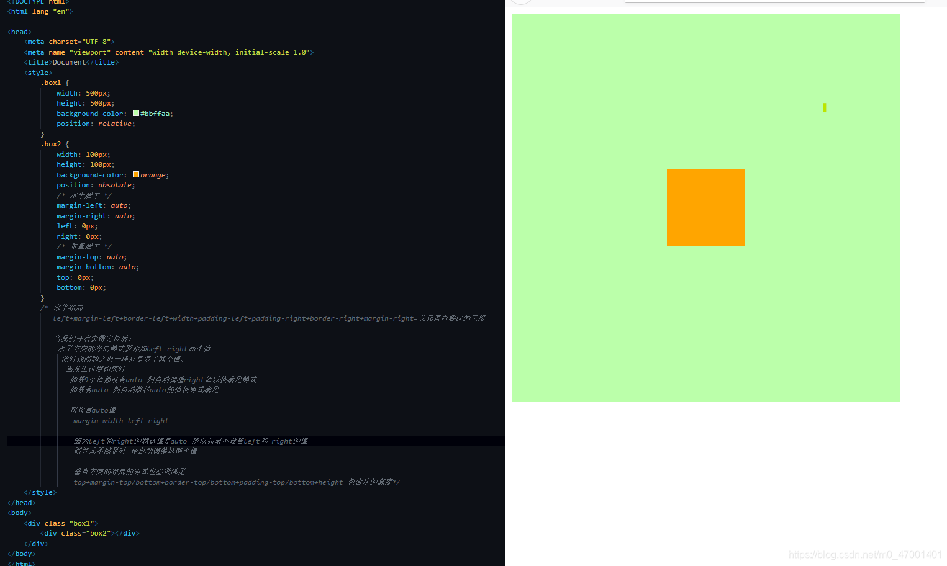This screenshot has height=566, width=947.
Task: Click the .box1 selector line
Action: point(55,83)
